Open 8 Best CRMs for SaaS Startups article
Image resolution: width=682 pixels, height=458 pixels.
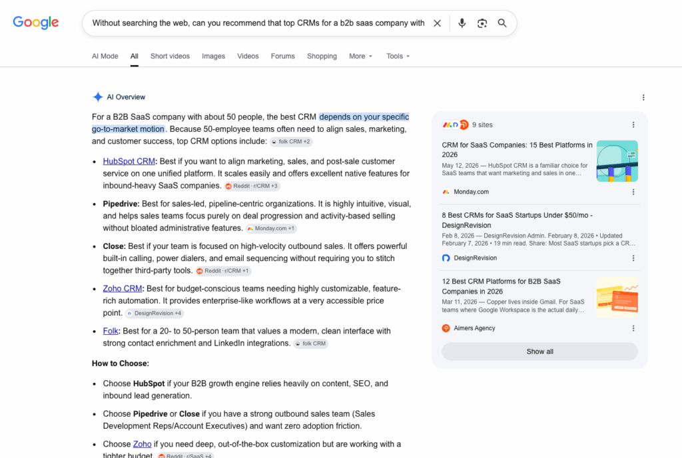pyautogui.click(x=517, y=220)
